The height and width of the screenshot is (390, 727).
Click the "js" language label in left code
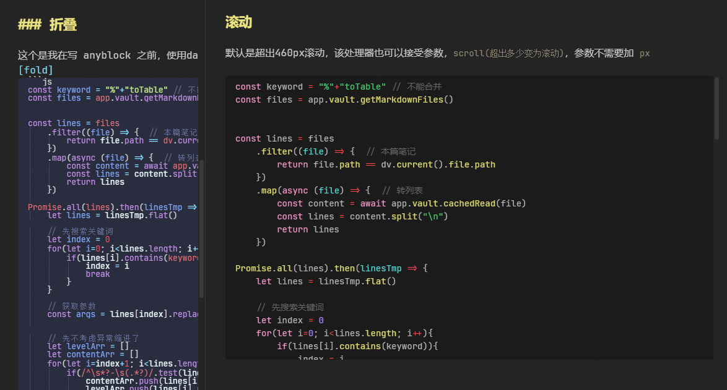[x=47, y=82]
